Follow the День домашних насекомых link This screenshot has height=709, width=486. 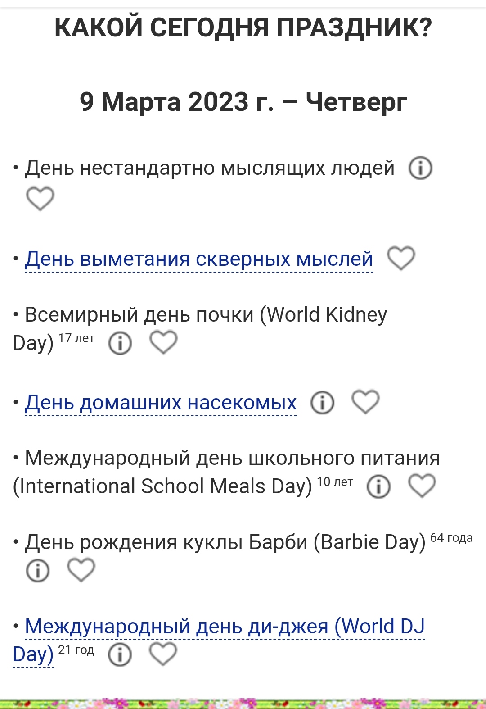pyautogui.click(x=161, y=403)
